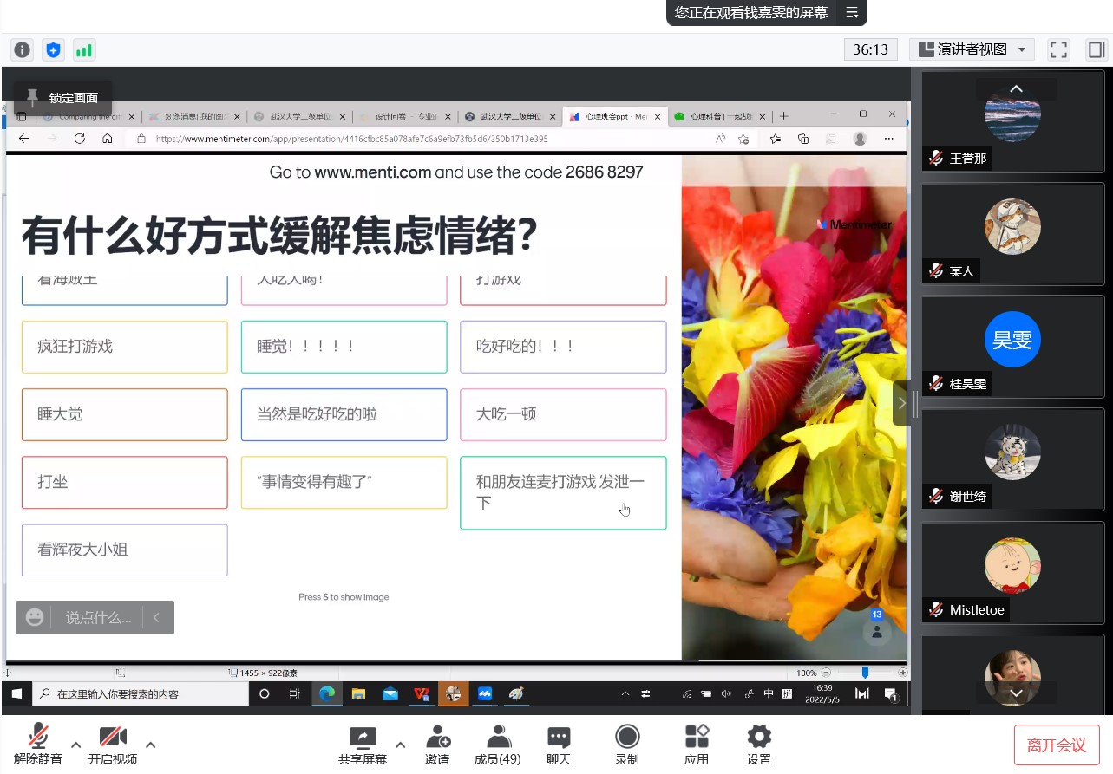This screenshot has height=774, width=1113.
Task: Open the 聊天 chat panel
Action: click(559, 745)
